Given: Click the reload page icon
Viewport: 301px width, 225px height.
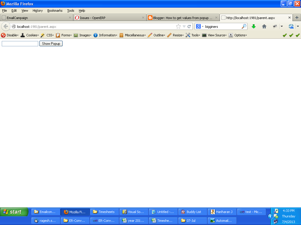Looking at the screenshot, I should click(189, 26).
